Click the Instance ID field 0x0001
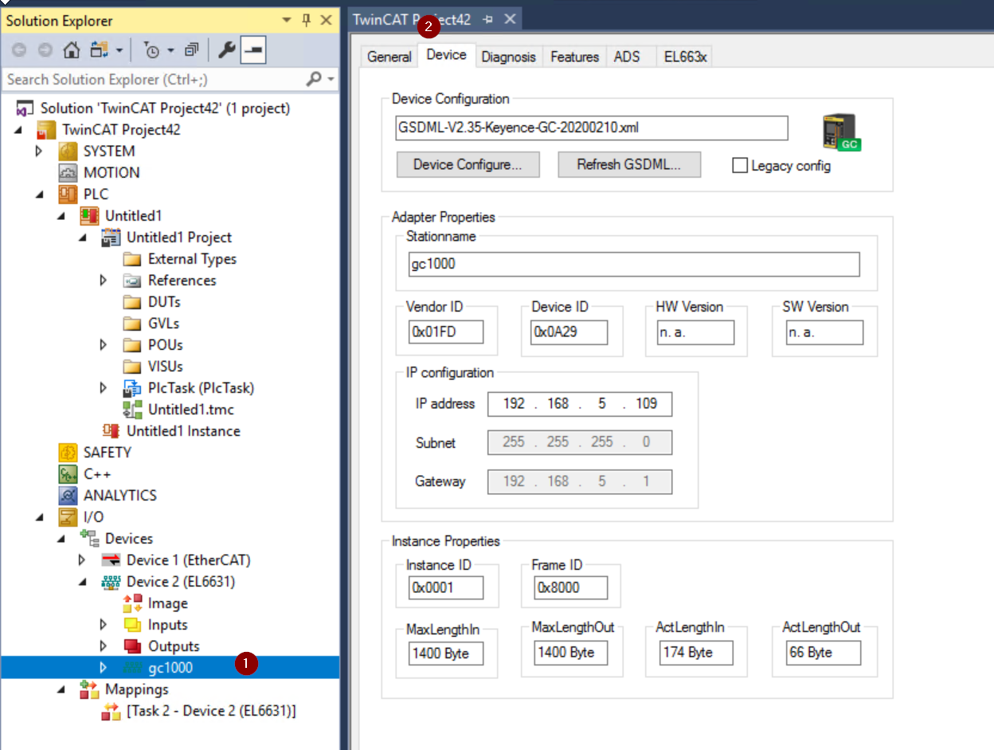This screenshot has width=994, height=750. tap(446, 587)
